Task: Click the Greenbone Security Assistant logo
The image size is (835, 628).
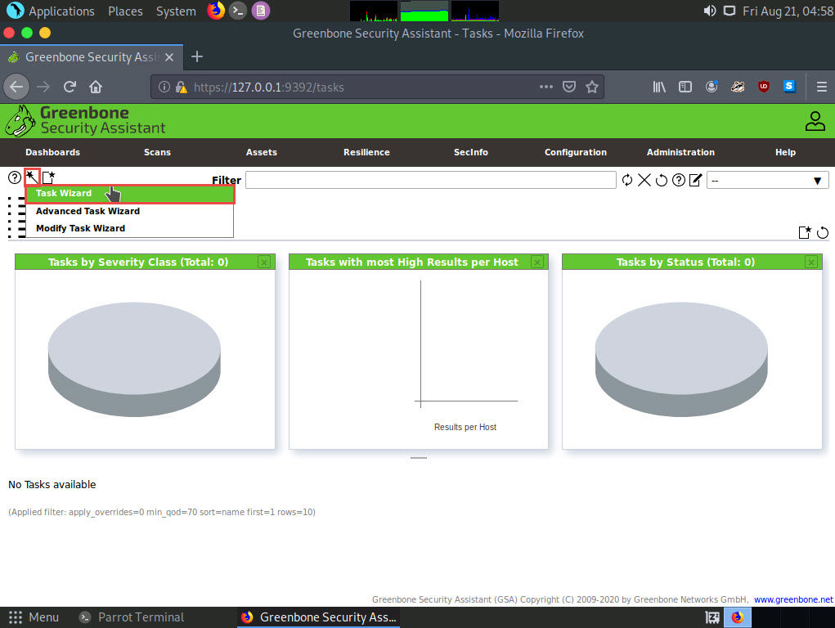Action: (x=86, y=120)
